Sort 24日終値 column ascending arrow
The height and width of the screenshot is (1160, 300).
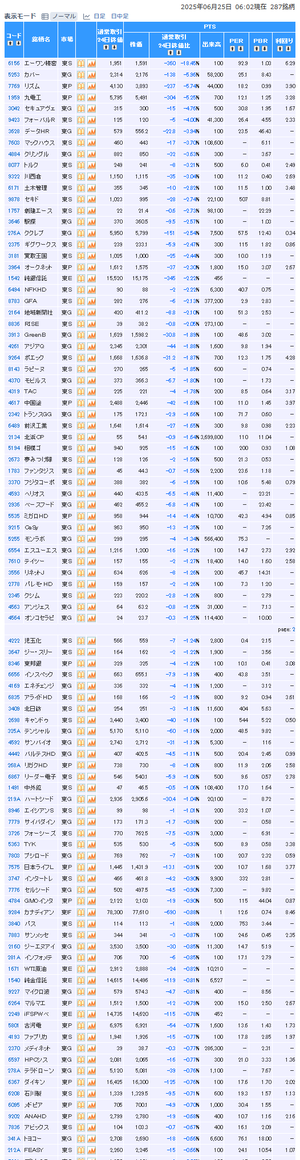point(105,47)
